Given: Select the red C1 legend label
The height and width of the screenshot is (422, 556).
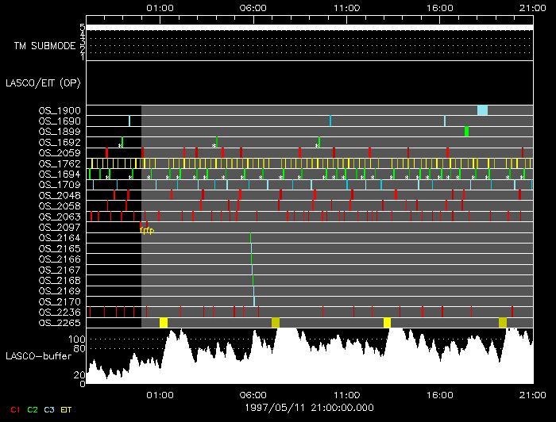Looking at the screenshot, I should click(x=14, y=410).
